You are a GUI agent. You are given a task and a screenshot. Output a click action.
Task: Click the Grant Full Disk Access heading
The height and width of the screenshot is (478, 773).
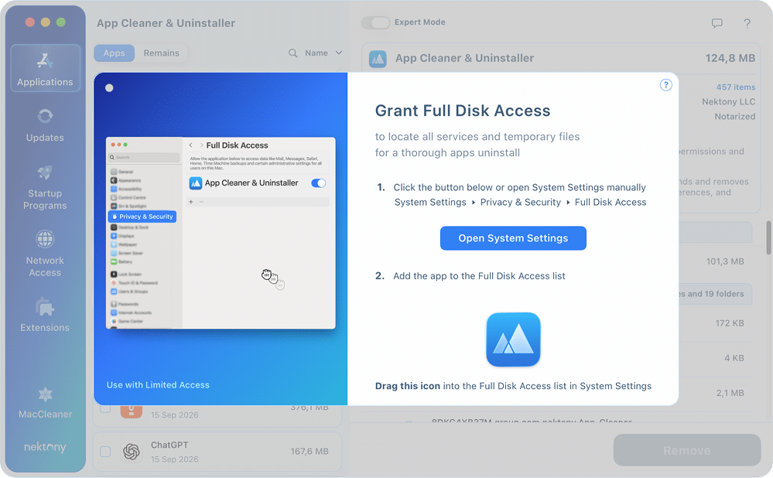point(463,111)
